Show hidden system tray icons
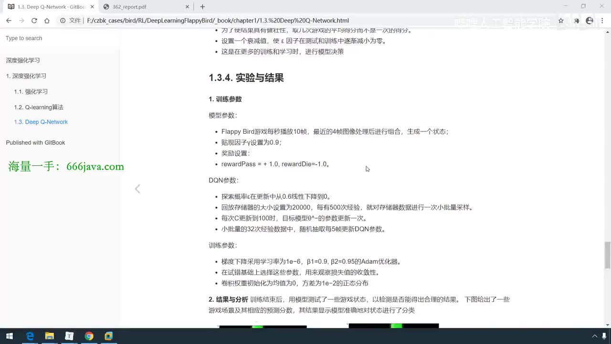The image size is (611, 344). tap(595, 336)
